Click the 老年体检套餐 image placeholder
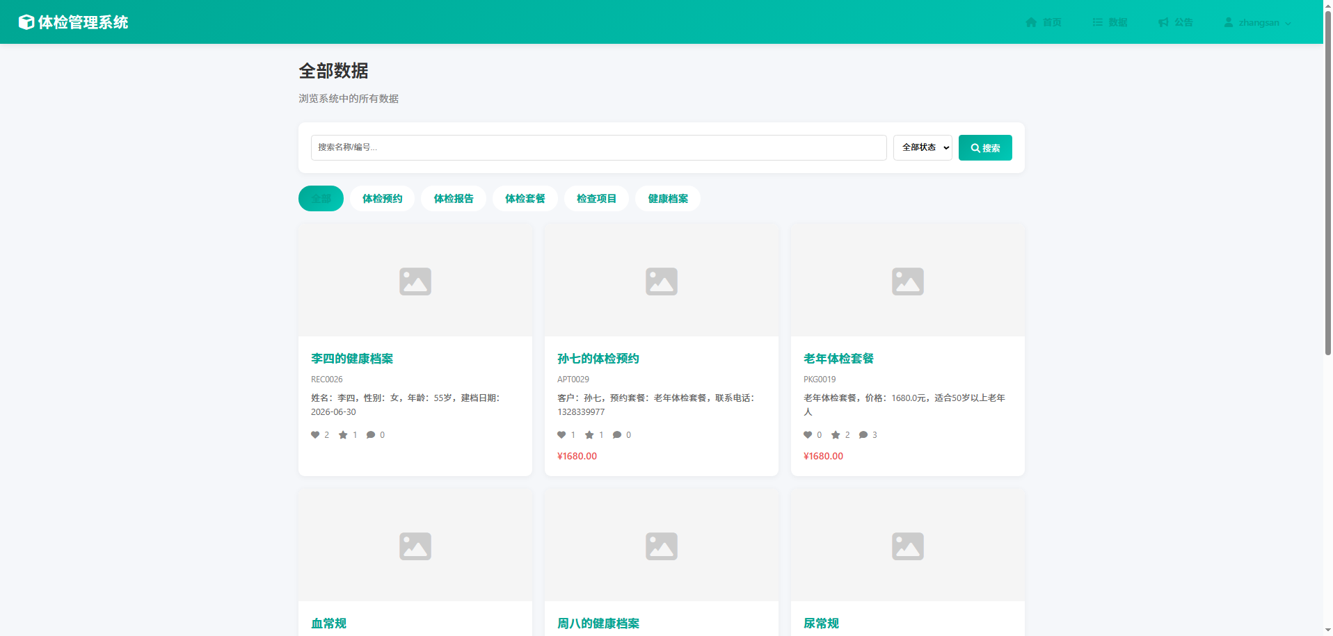Image resolution: width=1333 pixels, height=636 pixels. click(908, 281)
